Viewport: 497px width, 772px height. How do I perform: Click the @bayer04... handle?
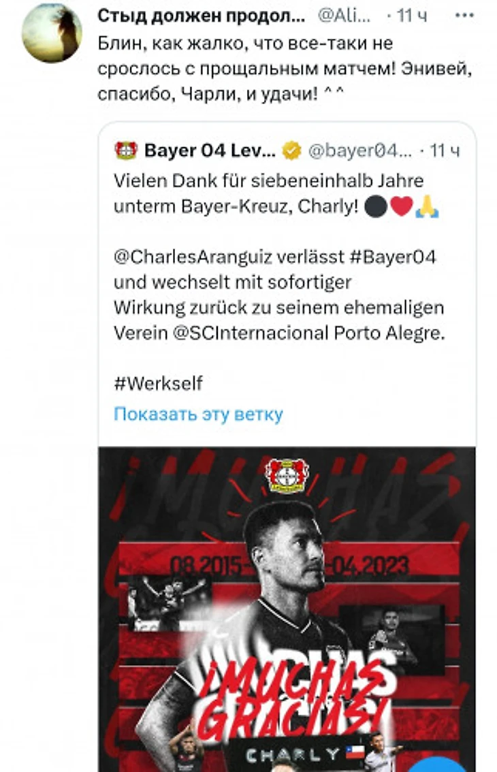click(x=360, y=150)
